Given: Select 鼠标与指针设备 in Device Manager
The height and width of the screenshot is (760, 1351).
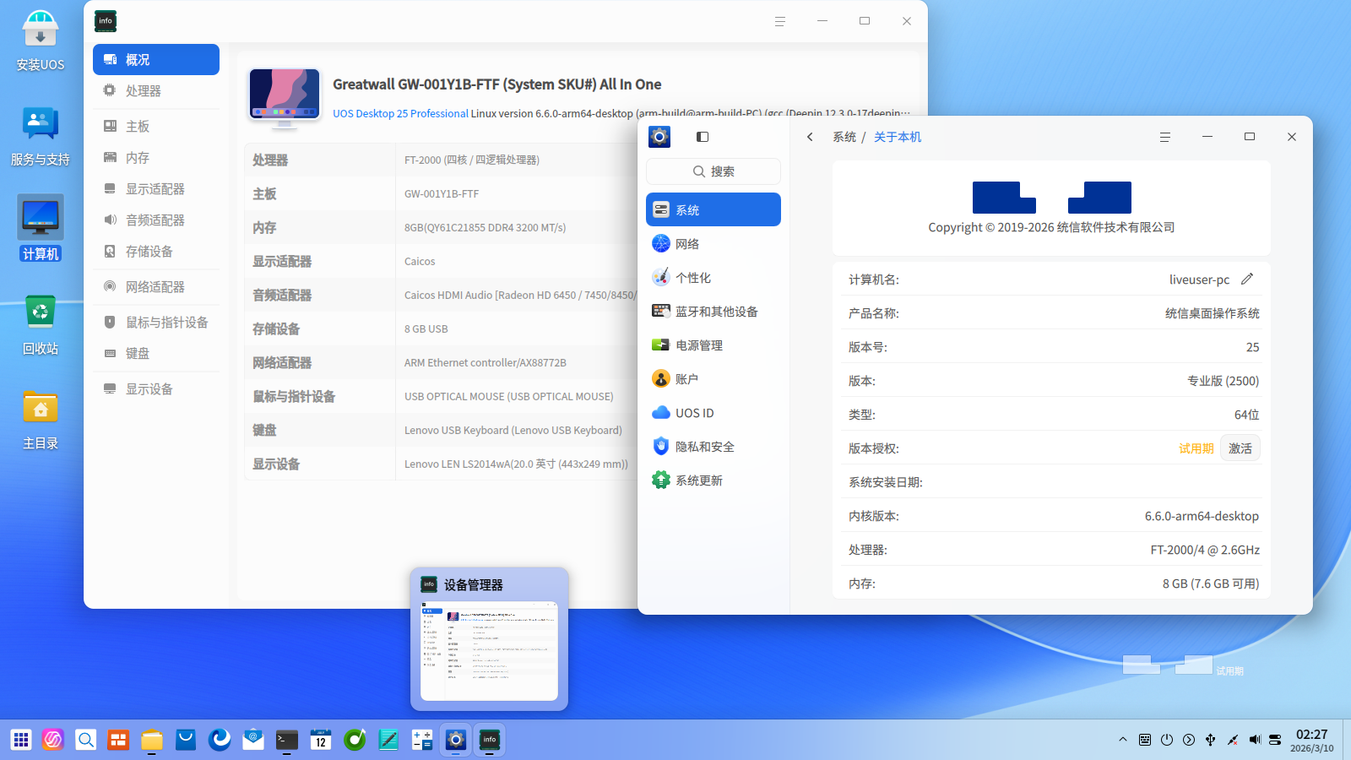Looking at the screenshot, I should tap(156, 323).
